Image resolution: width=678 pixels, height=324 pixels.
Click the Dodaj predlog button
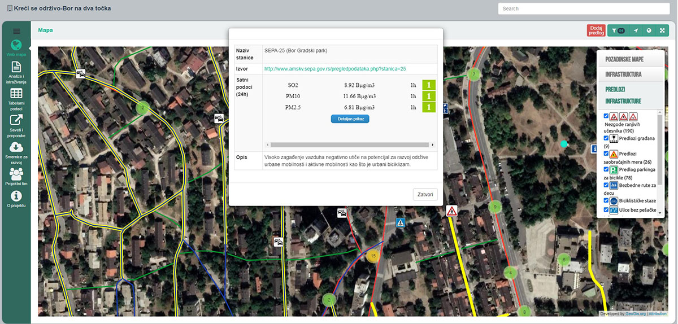596,30
